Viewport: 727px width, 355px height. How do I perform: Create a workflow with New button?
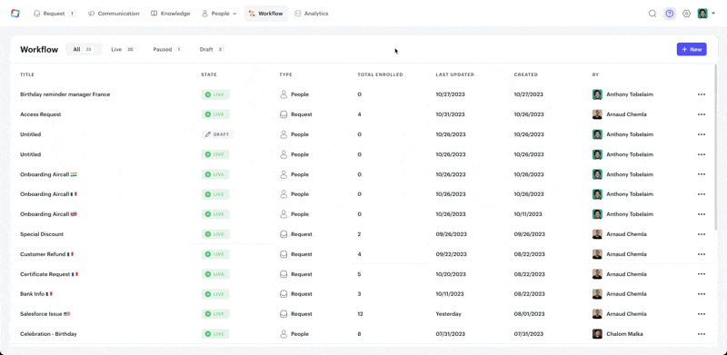pyautogui.click(x=692, y=49)
